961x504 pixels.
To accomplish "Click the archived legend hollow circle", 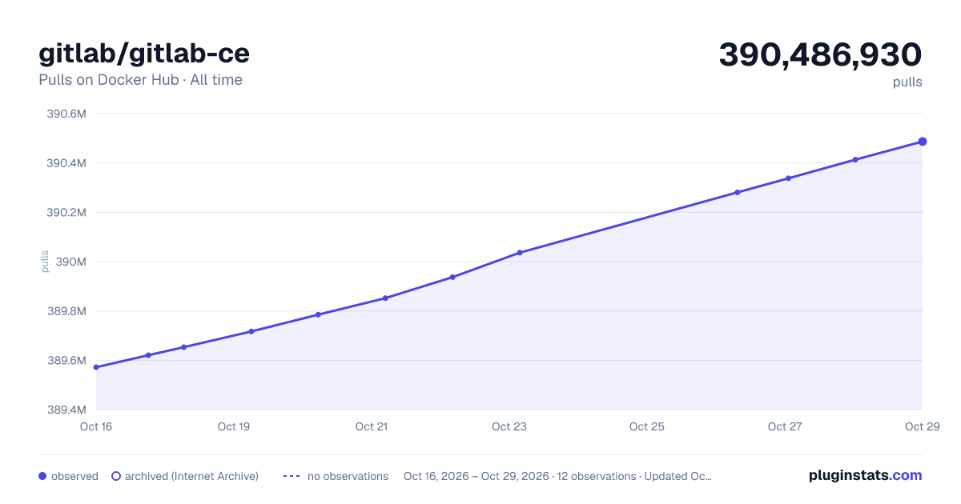I will 116,476.
